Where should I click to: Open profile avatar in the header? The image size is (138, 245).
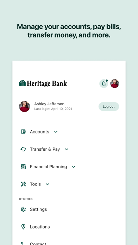[114, 83]
